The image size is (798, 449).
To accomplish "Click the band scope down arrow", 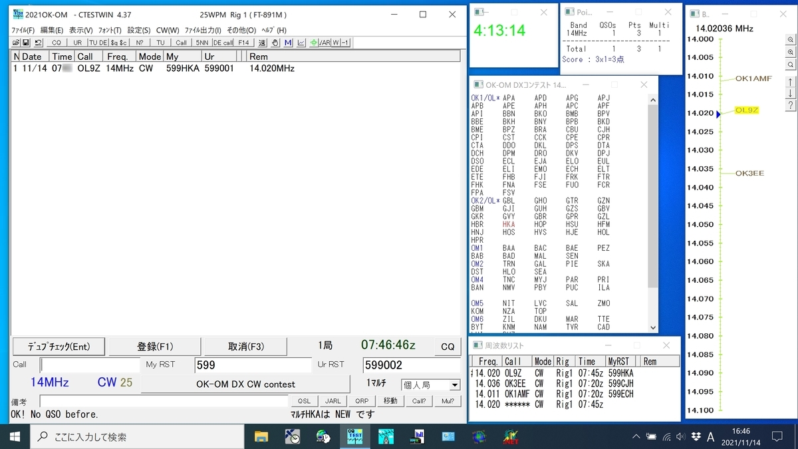I will click(x=791, y=93).
